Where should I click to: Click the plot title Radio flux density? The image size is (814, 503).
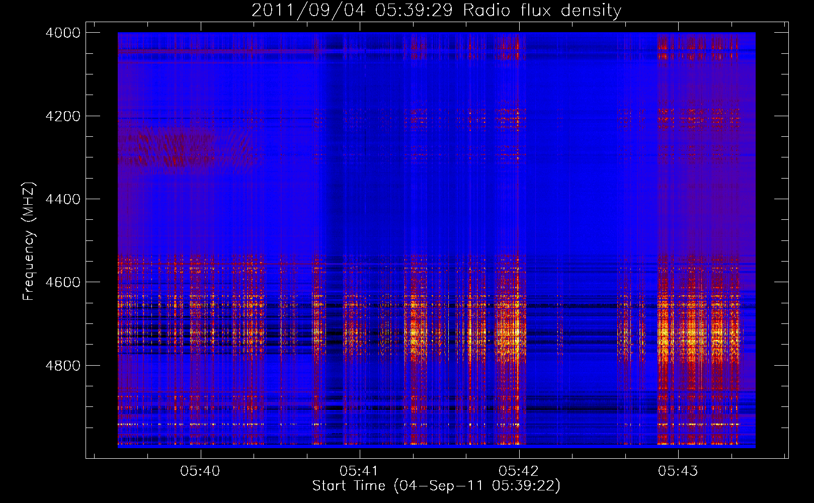pyautogui.click(x=436, y=10)
